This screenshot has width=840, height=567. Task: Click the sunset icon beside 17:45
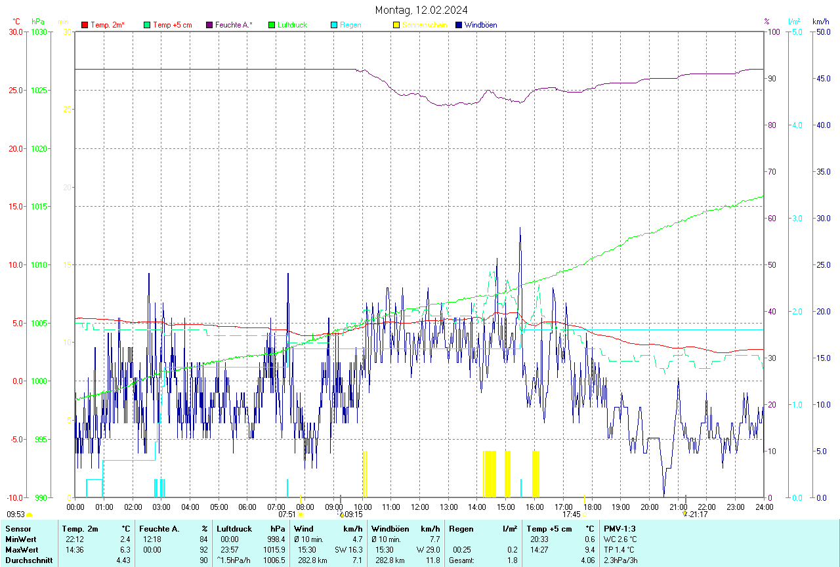pos(584,515)
